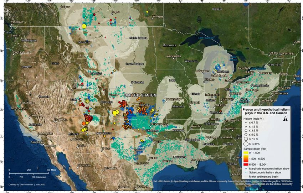Pick the orange gradient 1,500 - 6,500 swatch

coord(246,159)
